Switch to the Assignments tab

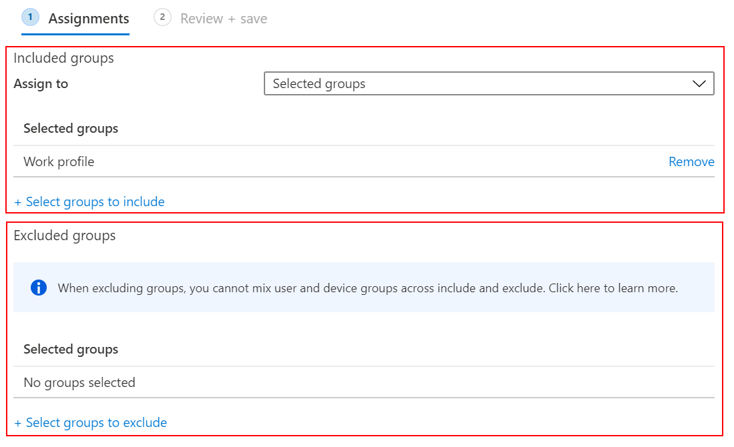[x=88, y=19]
